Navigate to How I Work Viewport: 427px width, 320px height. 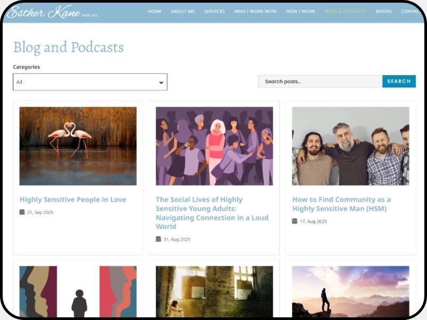[x=301, y=11]
